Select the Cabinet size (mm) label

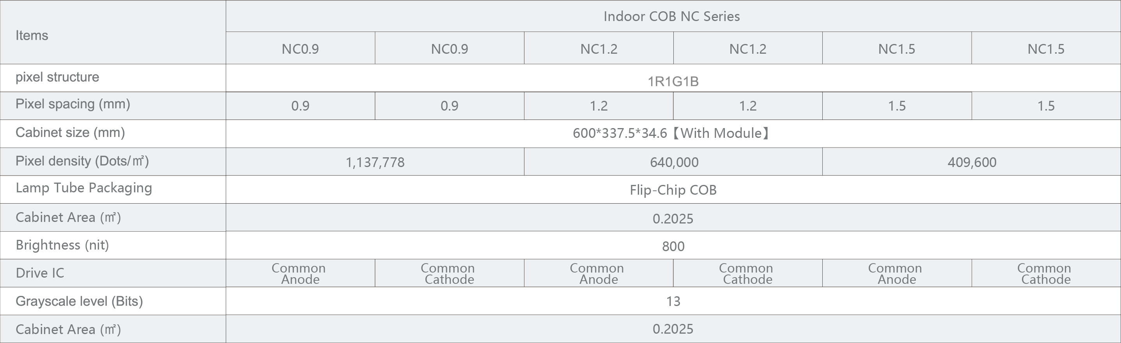(70, 133)
